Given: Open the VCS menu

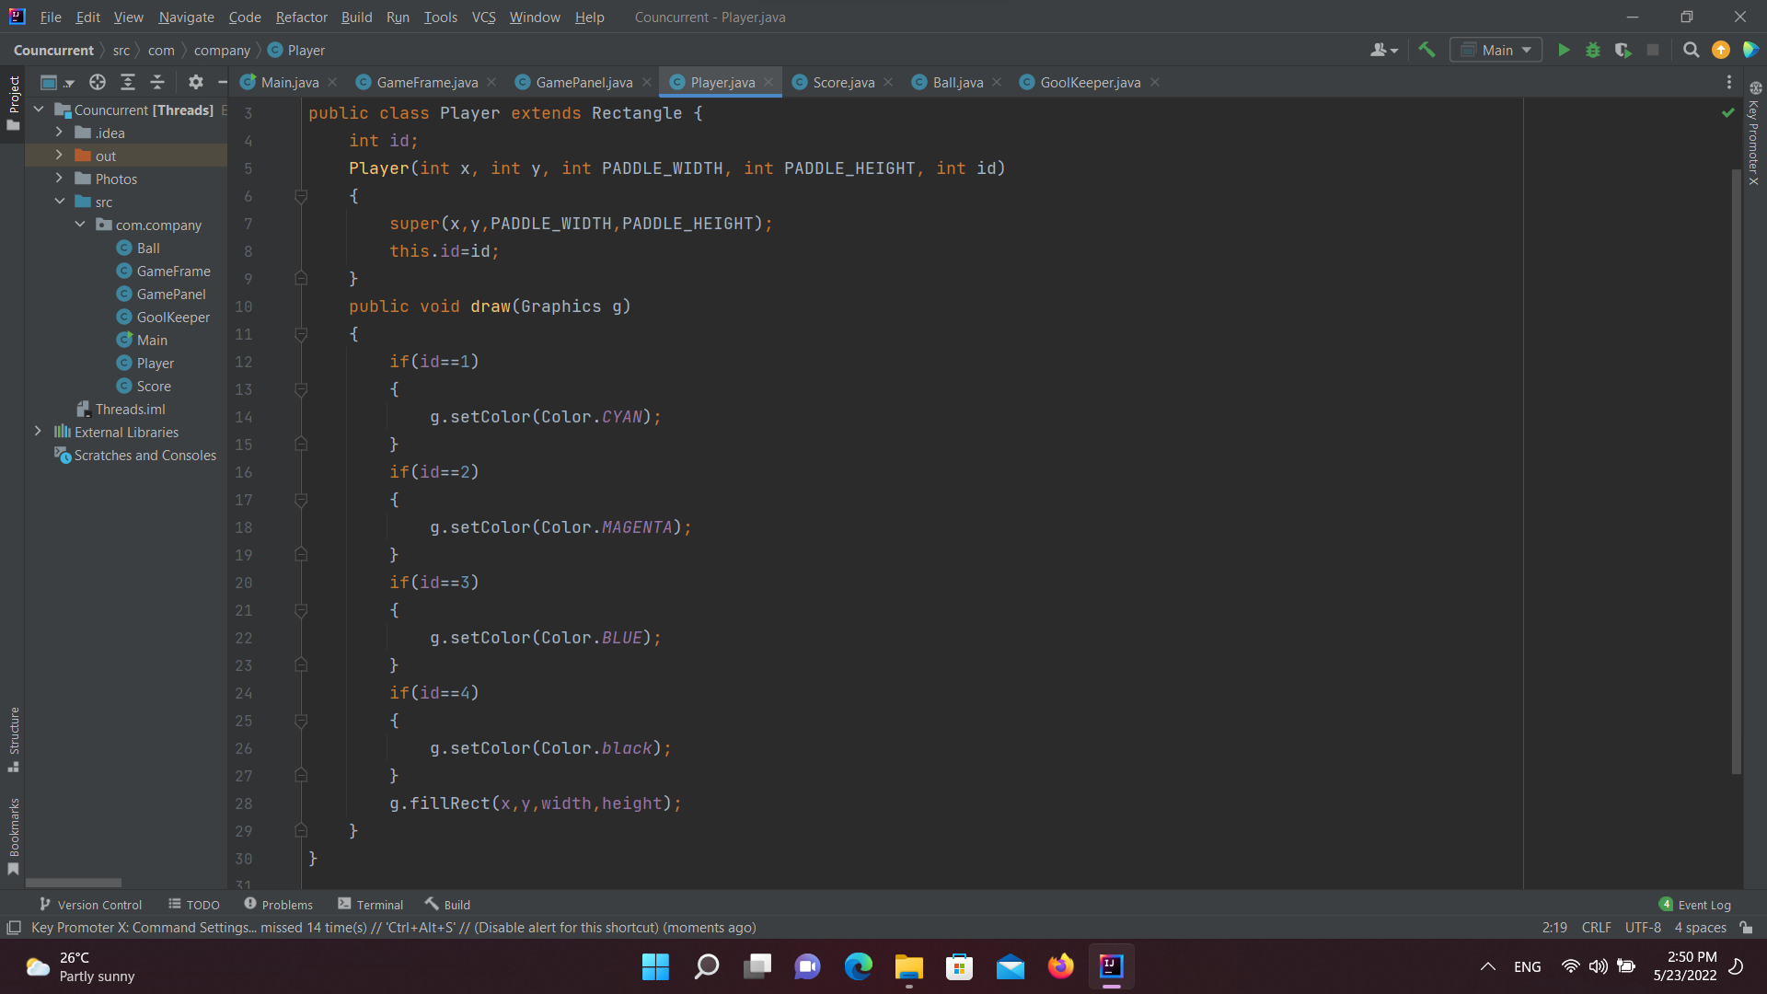Looking at the screenshot, I should 483,17.
